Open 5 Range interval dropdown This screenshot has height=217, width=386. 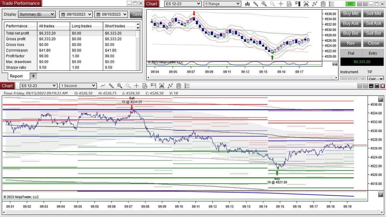click(x=223, y=4)
